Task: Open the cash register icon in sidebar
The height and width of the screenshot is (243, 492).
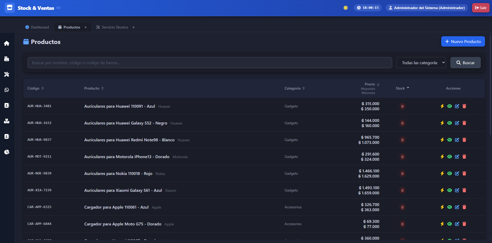Action: tap(7, 59)
